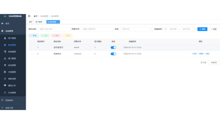Click the 重置 reset button
The image size is (220, 124).
[214, 29]
